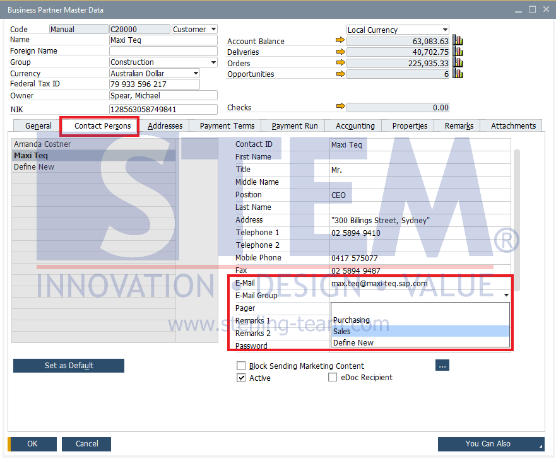This screenshot has height=459, width=556.
Task: Click the Checks orange link arrow
Action: click(340, 107)
